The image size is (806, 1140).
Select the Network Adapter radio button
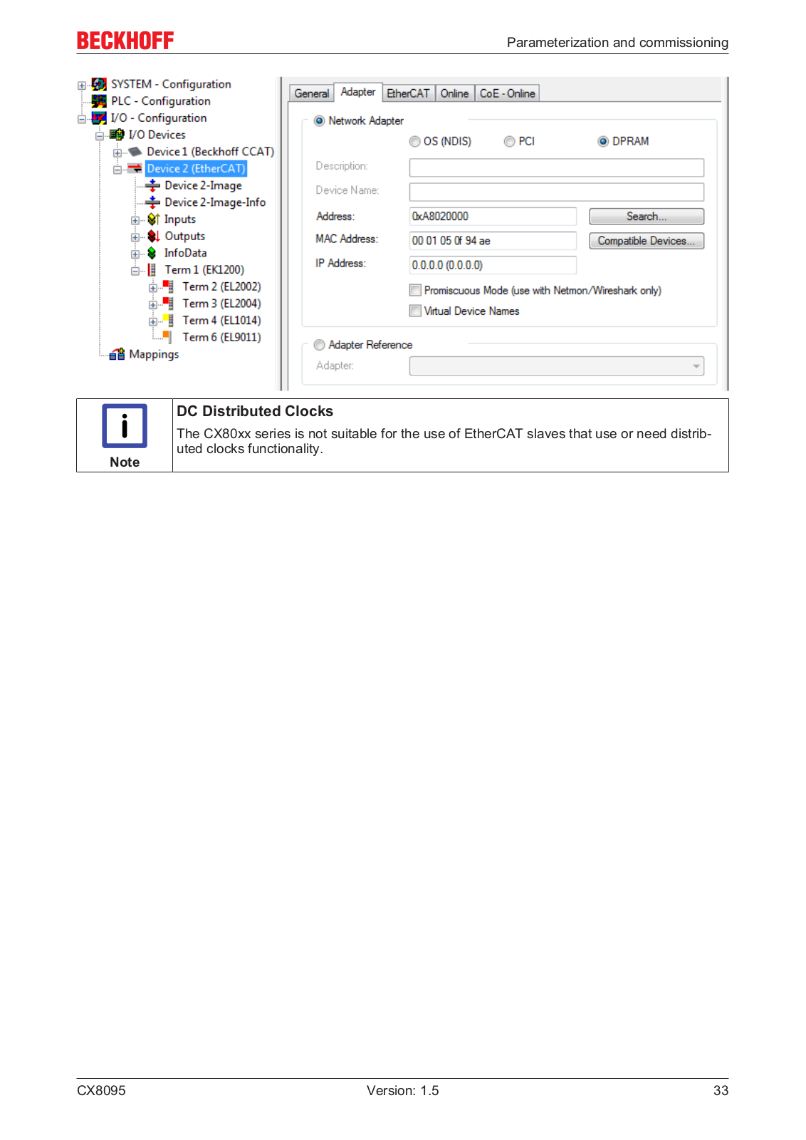[320, 121]
